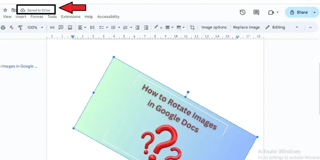Run spelling and grammar check
This screenshot has width=320, height=160.
(x=12, y=27)
